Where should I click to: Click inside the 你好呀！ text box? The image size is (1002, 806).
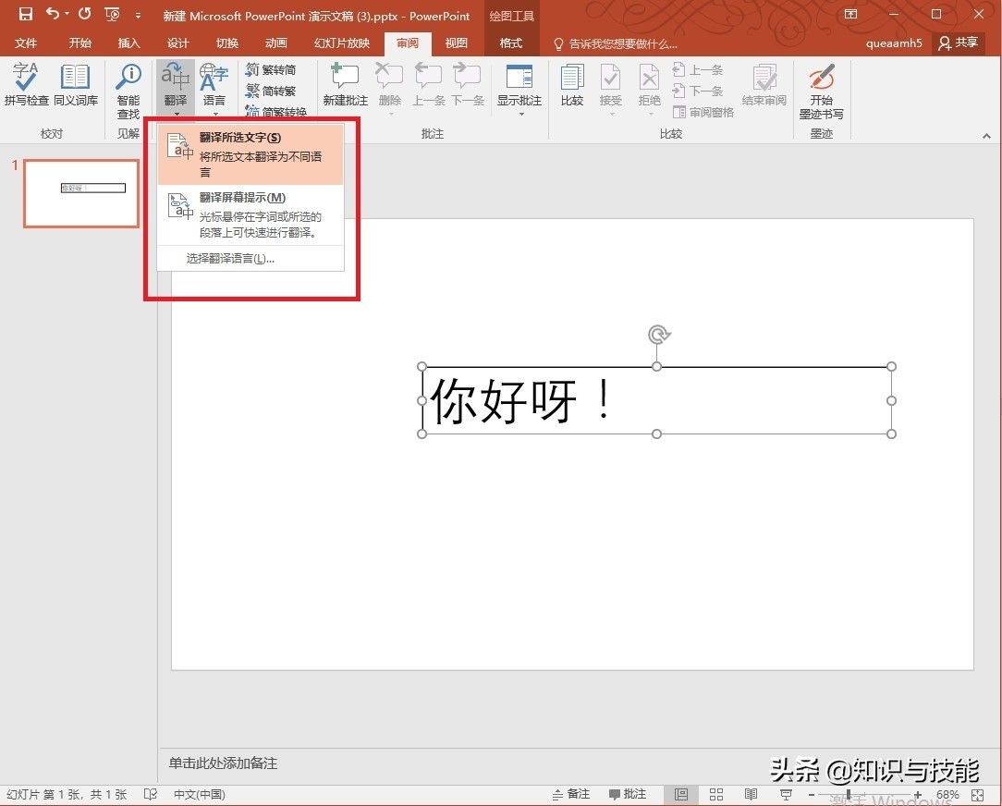(656, 400)
